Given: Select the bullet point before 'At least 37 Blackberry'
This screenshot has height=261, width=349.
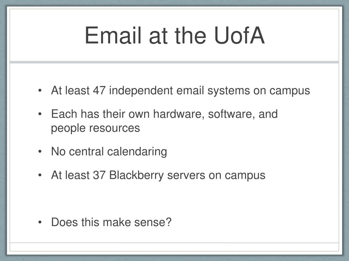Looking at the screenshot, I should (x=40, y=175).
